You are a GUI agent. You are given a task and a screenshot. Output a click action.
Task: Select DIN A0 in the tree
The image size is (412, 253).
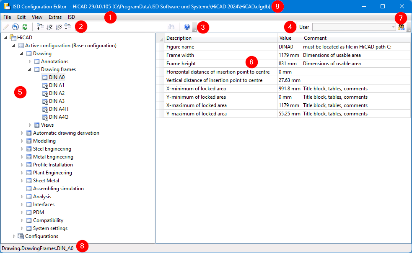pos(57,77)
